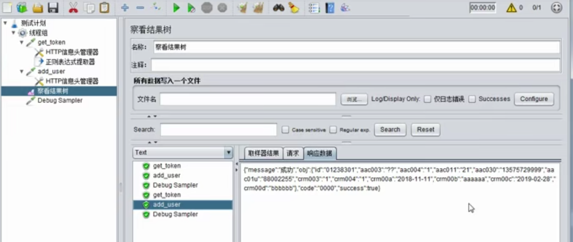The height and width of the screenshot is (242, 573).
Task: Click the remote engines circular icon at top right
Action: coord(556,7)
